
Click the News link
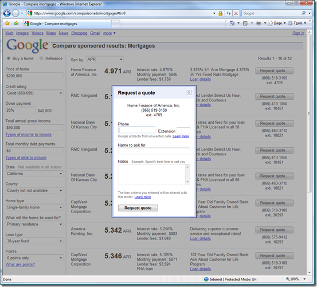click(x=64, y=33)
